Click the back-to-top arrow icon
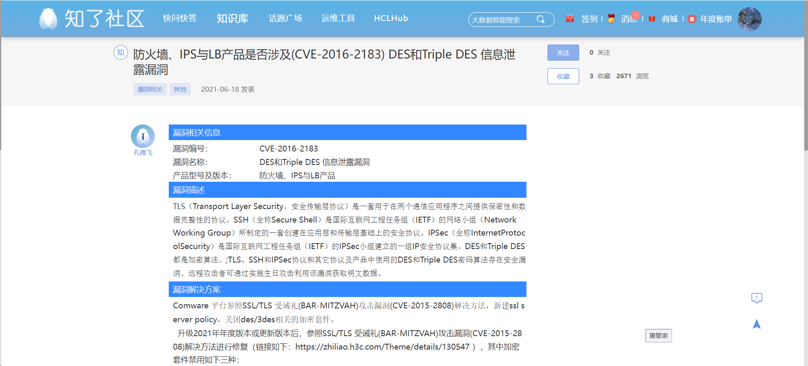This screenshot has height=366, width=808. 757,324
